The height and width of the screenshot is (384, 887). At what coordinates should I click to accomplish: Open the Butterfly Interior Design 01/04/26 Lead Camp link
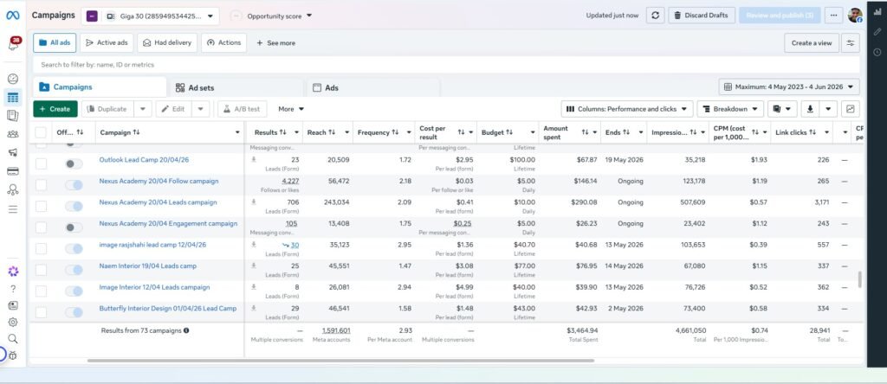(168, 309)
